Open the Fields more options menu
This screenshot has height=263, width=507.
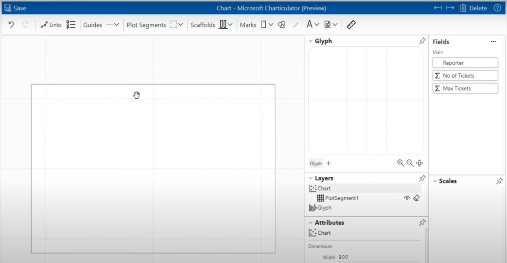(494, 42)
